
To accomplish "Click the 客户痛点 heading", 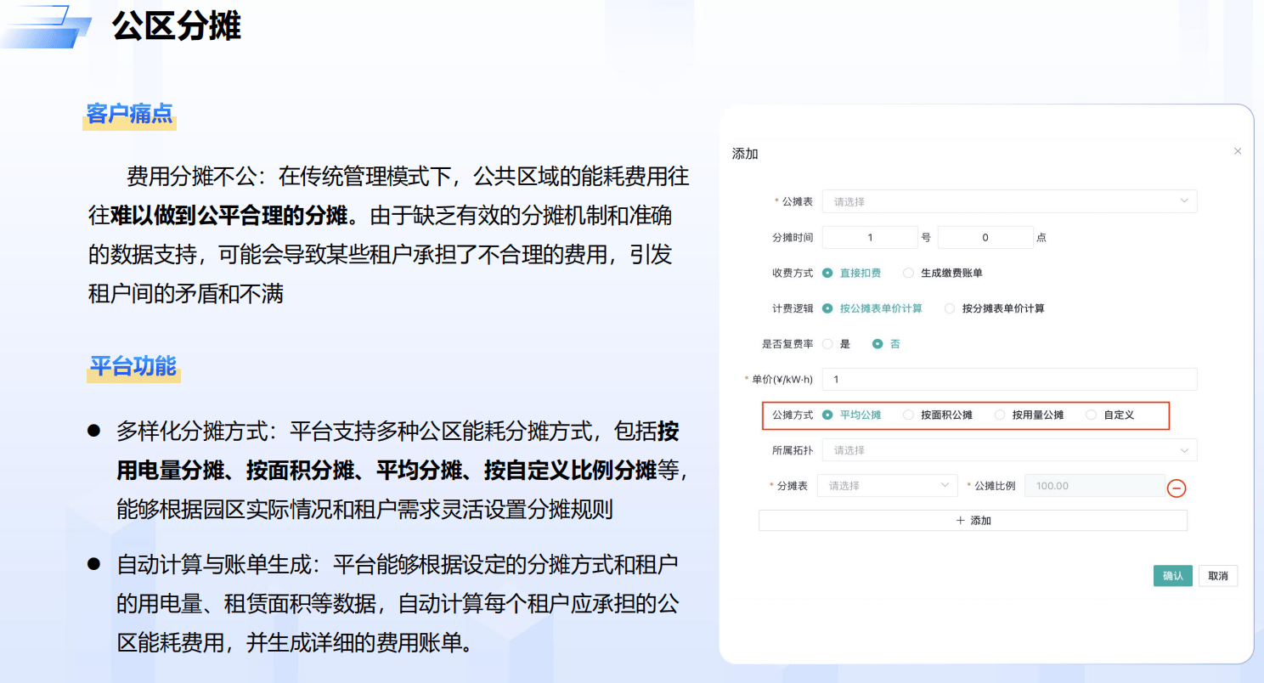I will click(x=130, y=114).
